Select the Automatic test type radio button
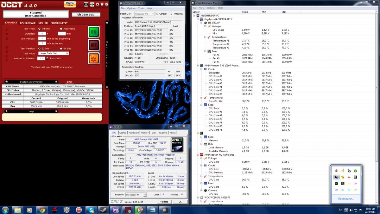Screen dimensions: 380x214 (x=61, y=29)
